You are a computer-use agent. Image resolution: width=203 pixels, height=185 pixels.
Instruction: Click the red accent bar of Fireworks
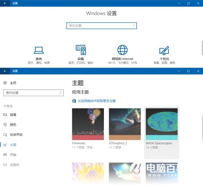(88, 138)
